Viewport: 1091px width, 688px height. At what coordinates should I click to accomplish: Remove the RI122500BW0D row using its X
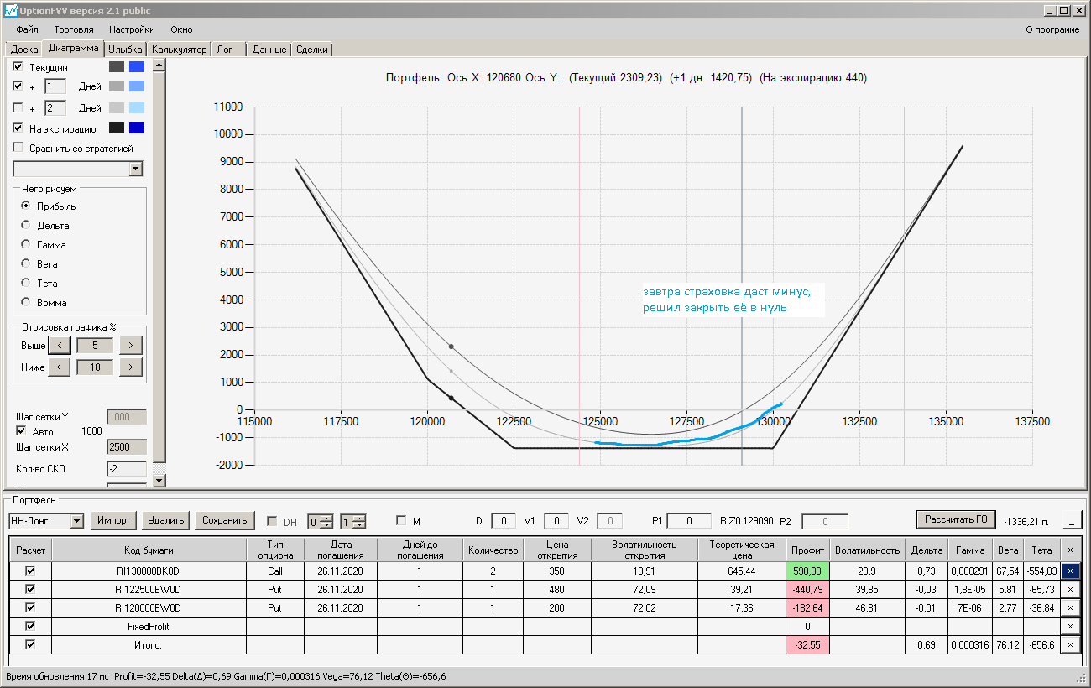[1070, 589]
